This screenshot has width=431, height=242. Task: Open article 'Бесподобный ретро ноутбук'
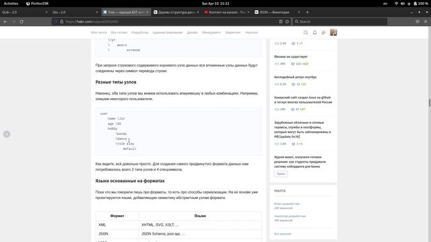(x=295, y=77)
